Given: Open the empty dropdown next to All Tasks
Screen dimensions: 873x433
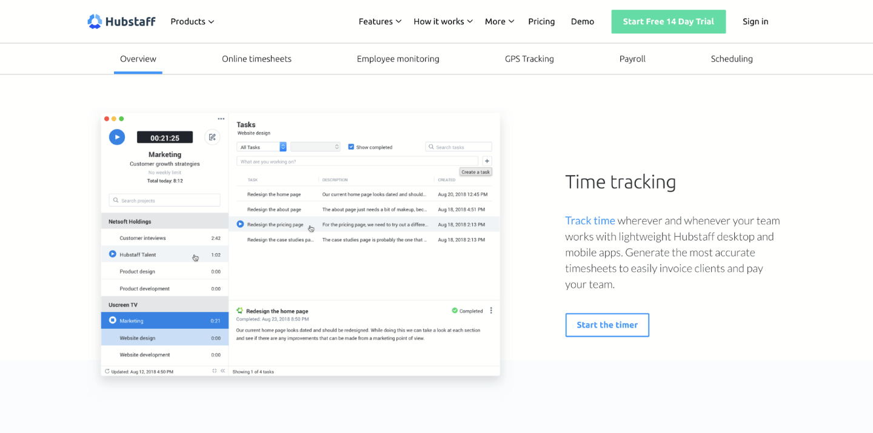Looking at the screenshot, I should [x=315, y=147].
